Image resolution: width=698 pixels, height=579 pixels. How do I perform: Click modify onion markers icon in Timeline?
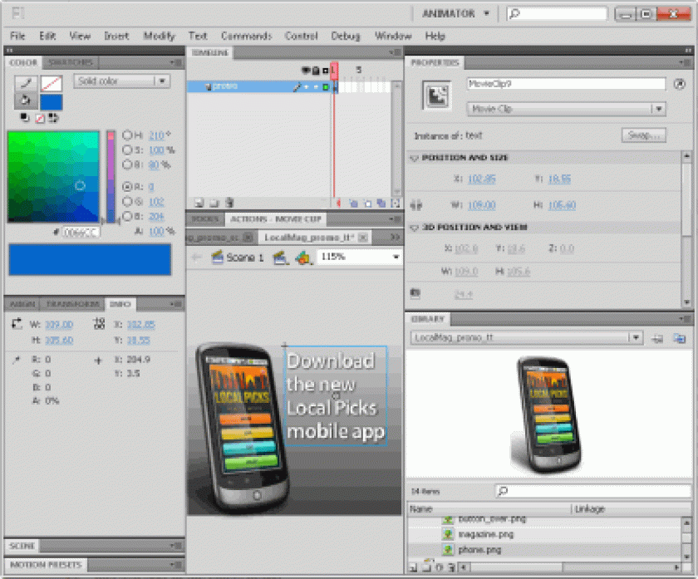click(x=395, y=204)
